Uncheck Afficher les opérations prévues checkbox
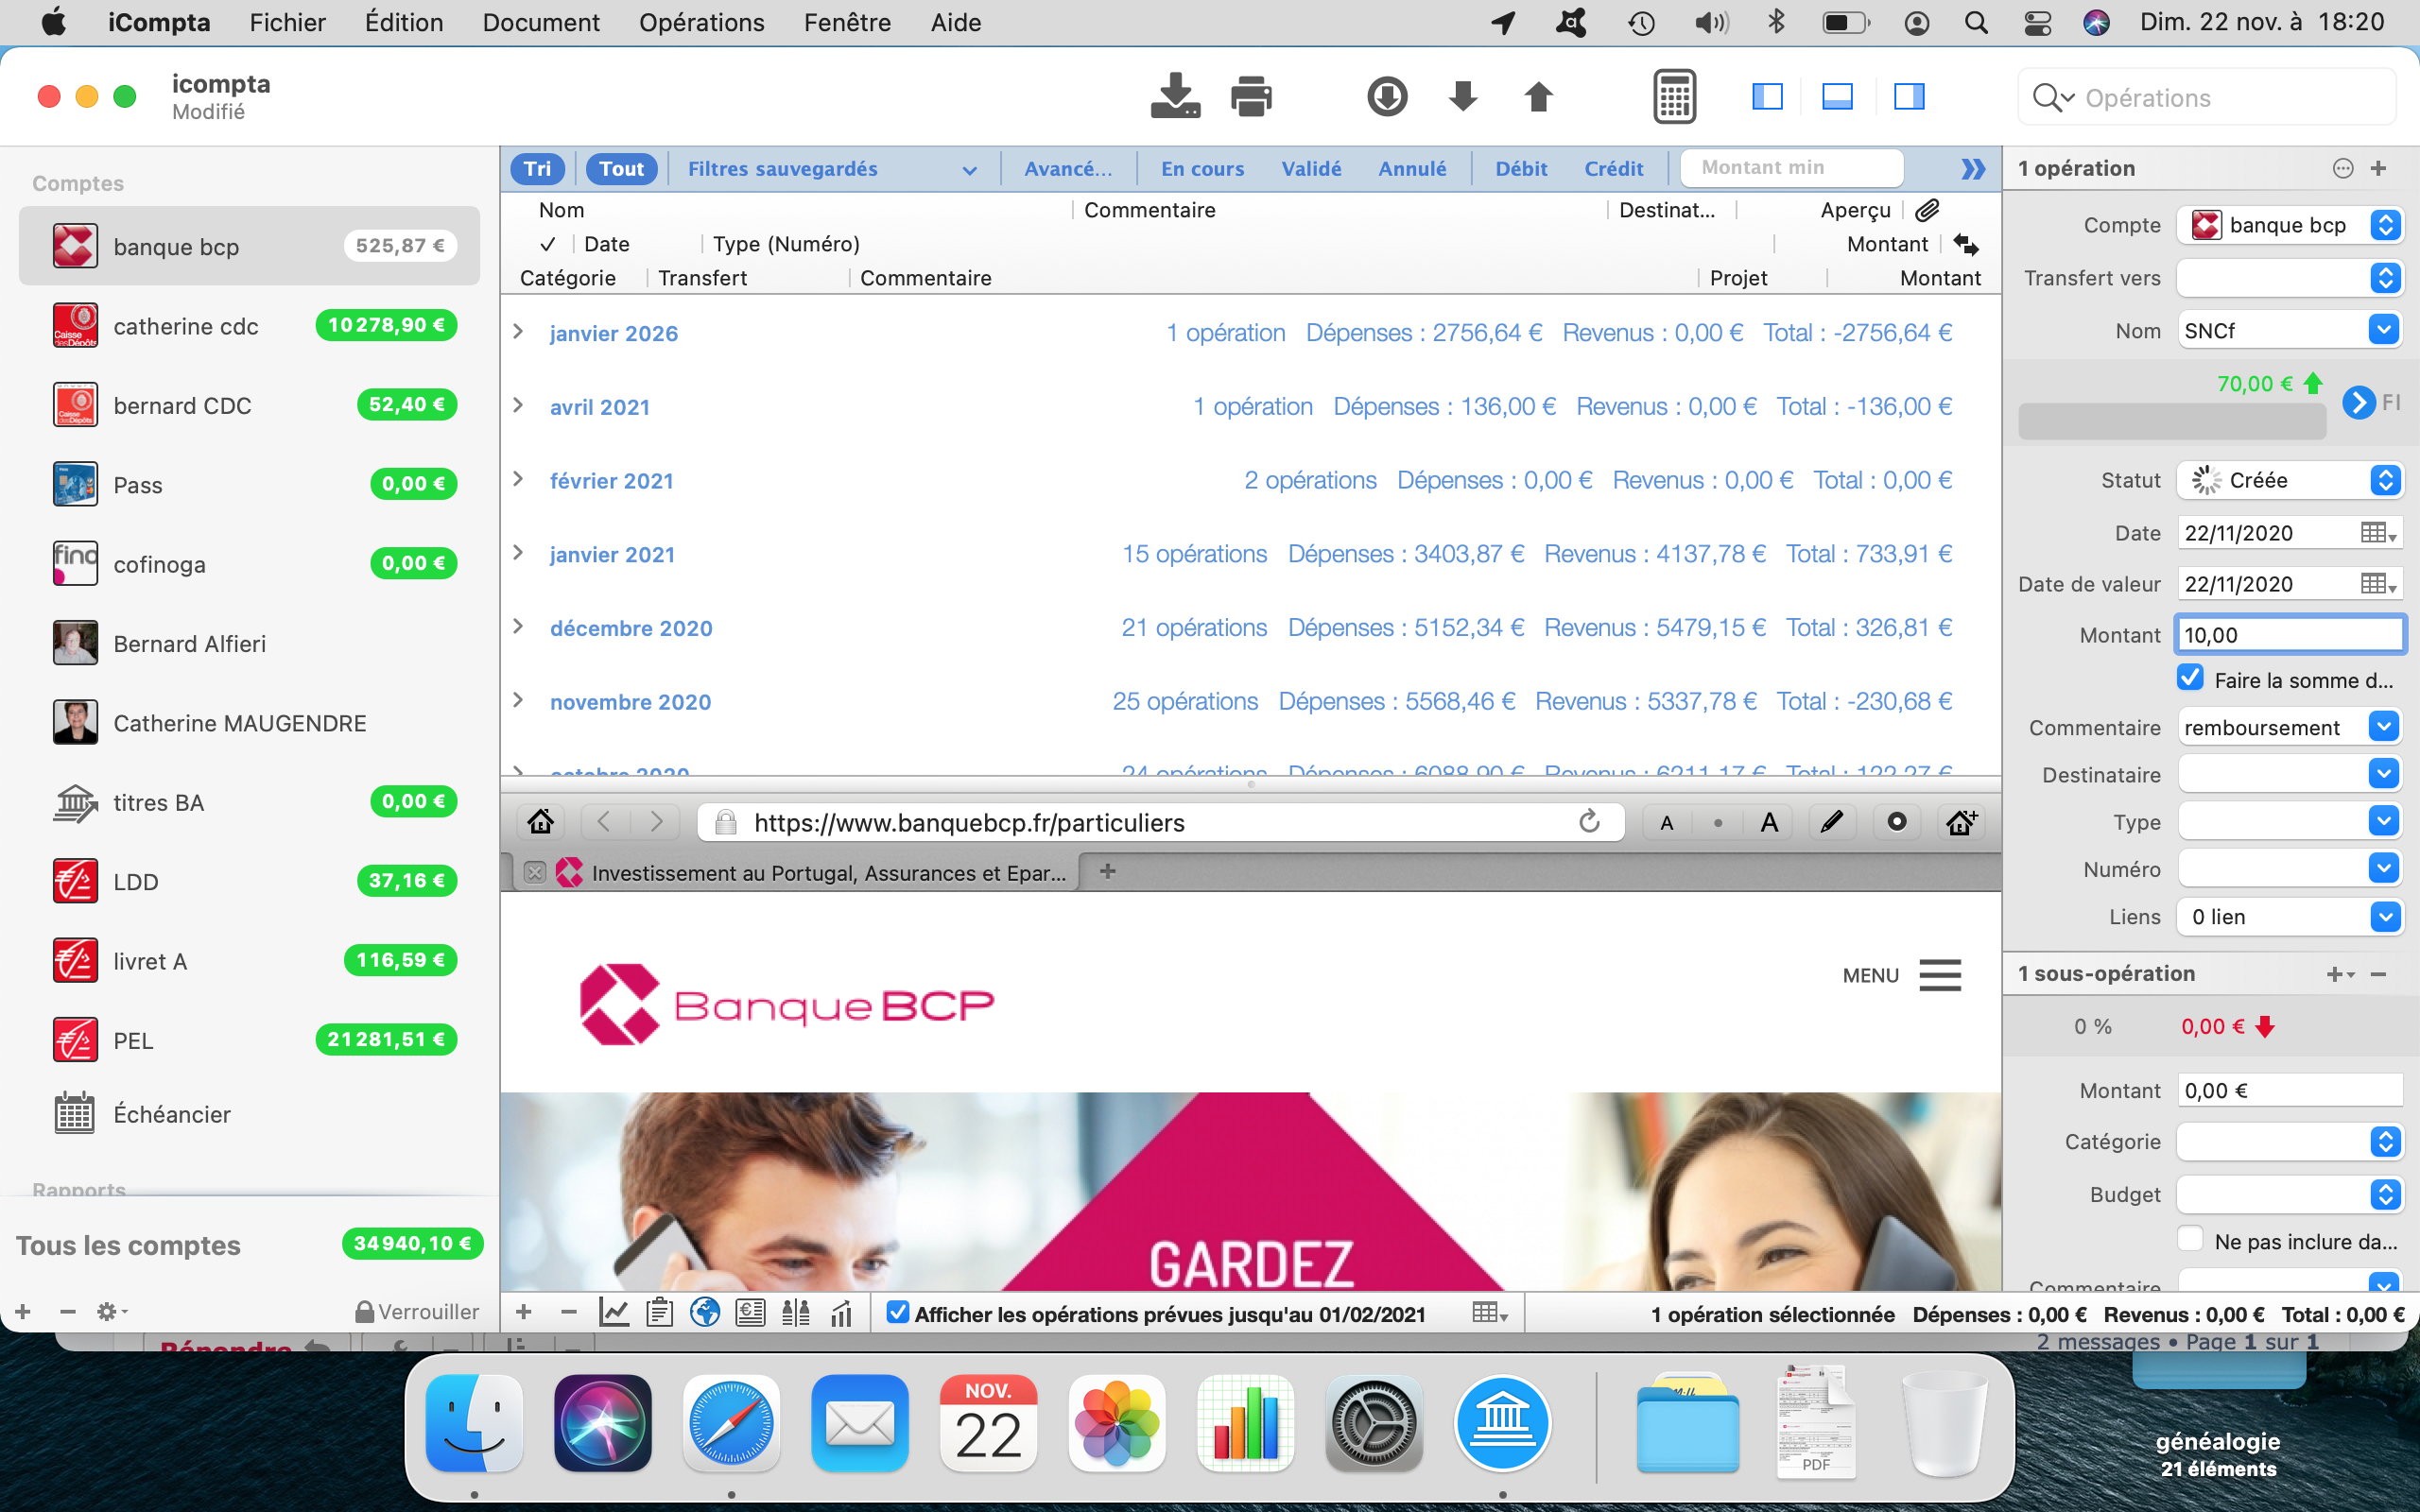This screenshot has height=1512, width=2420. click(x=897, y=1313)
